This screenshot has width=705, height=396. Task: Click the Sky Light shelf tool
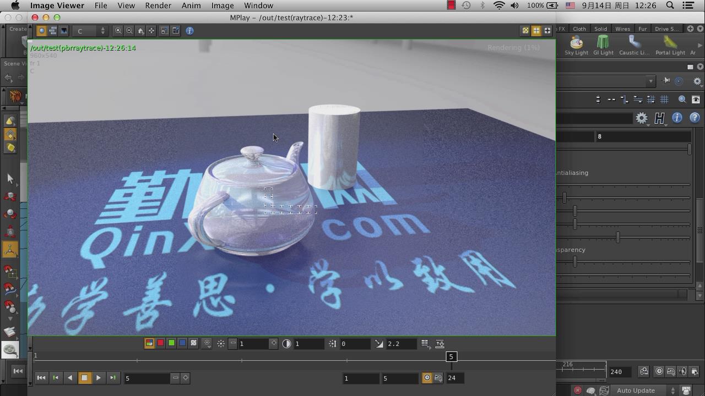pyautogui.click(x=576, y=45)
